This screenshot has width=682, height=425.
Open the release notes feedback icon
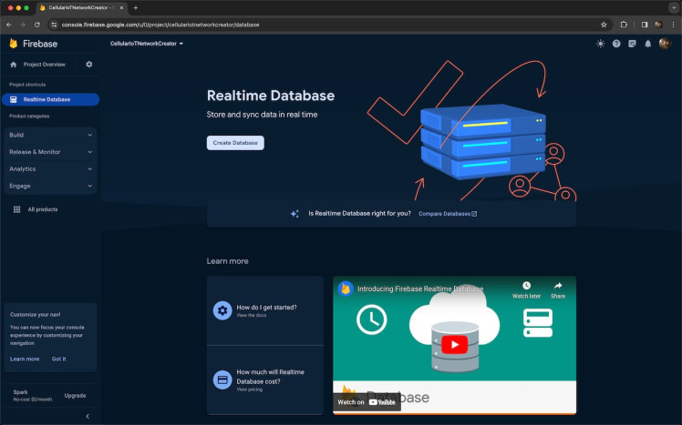(632, 44)
